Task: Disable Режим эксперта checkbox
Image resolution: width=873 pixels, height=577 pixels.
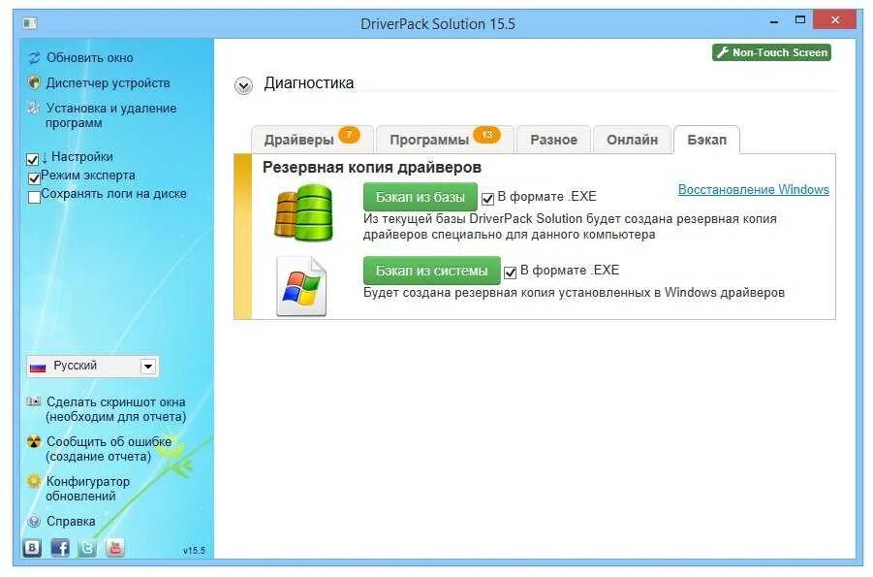Action: point(34,177)
